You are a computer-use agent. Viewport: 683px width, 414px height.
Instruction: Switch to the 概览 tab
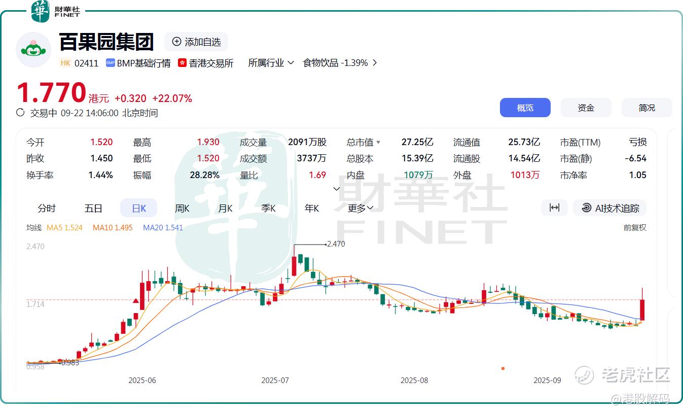point(525,108)
